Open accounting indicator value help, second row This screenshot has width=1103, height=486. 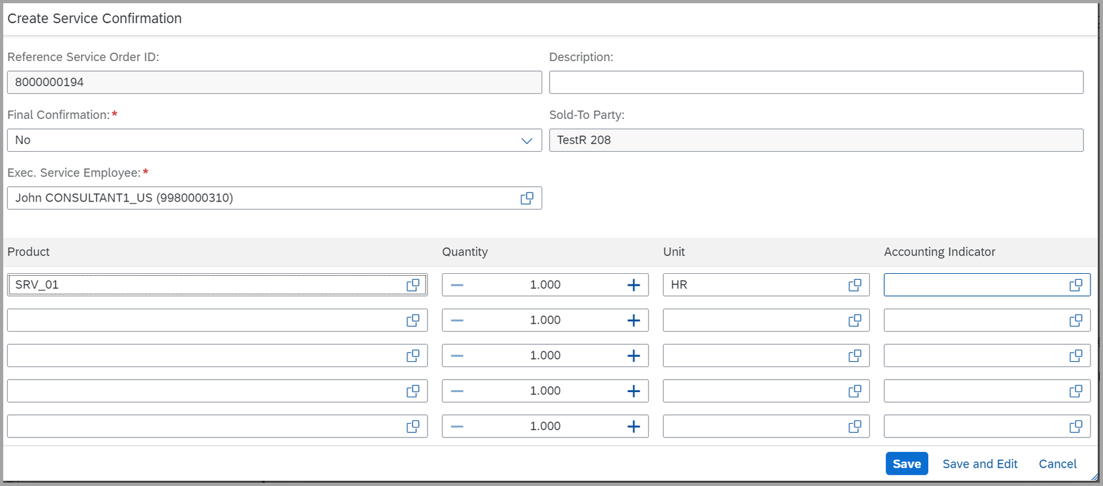tap(1076, 320)
